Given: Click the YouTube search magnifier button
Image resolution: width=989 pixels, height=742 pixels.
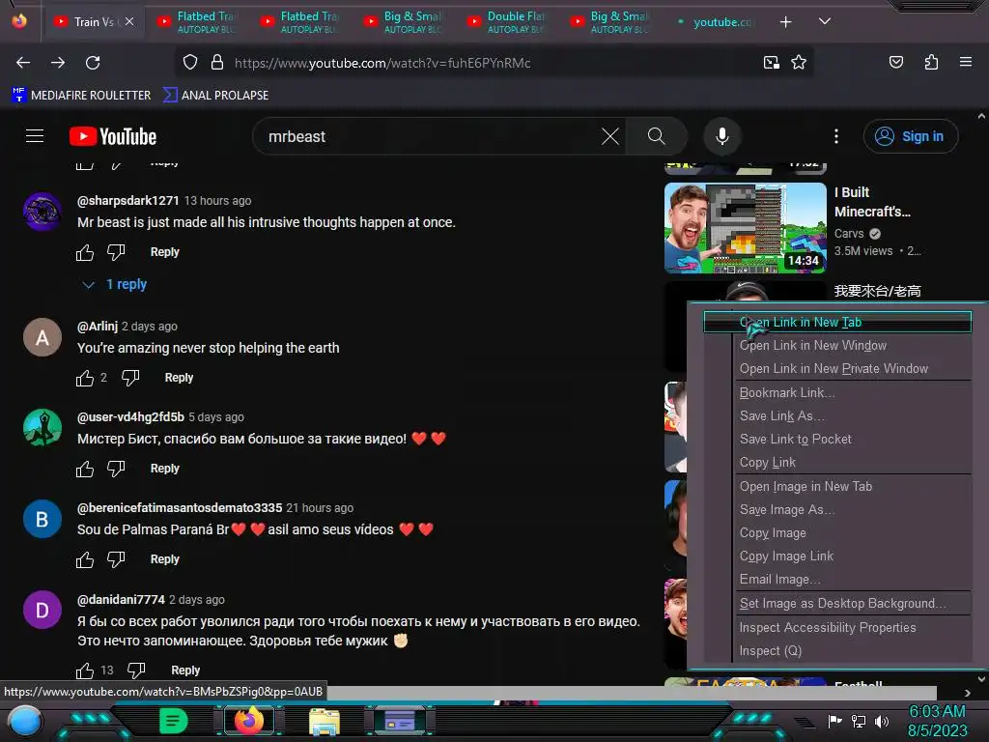Looking at the screenshot, I should [656, 136].
